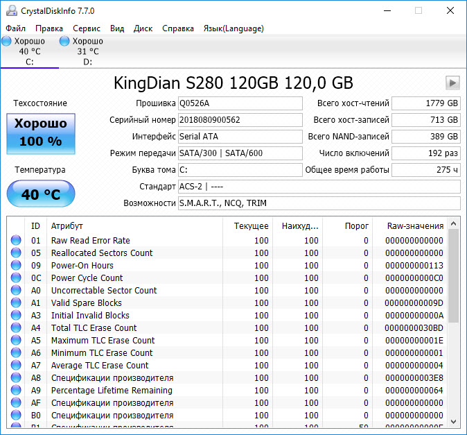Click status icon of Minimum TLC Erase Count
Screen dimensions: 467x435
pyautogui.click(x=16, y=352)
